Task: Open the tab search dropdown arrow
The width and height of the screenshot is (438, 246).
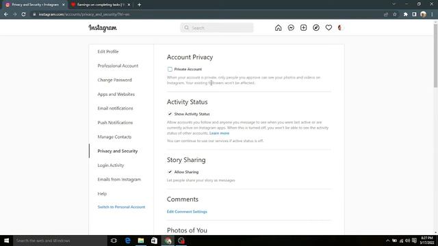Action: coord(394,4)
